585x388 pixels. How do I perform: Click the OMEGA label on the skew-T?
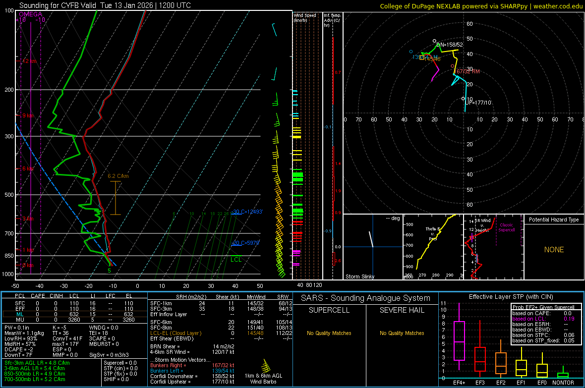pos(31,14)
